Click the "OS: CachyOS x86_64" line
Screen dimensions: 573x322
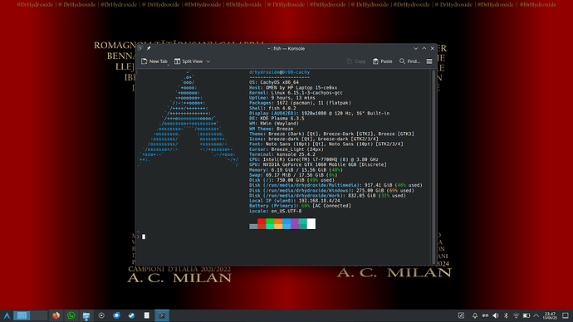point(274,82)
